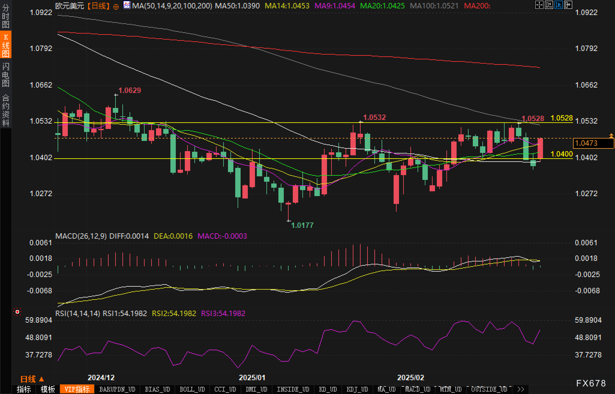Click the crosshair cursor icon in top toolbar
Viewport: 615px width, 394px height.
(x=539, y=5)
